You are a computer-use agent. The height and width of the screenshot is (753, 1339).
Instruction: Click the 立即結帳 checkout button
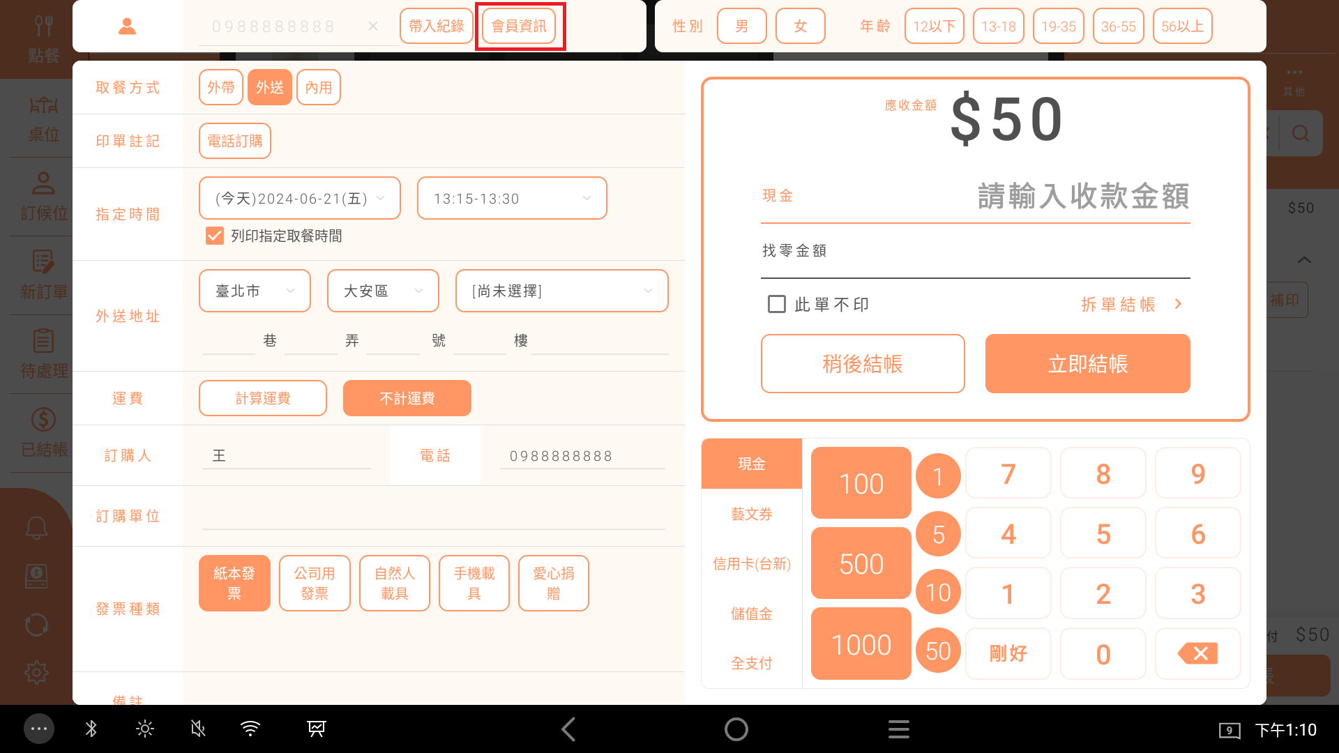point(1087,364)
